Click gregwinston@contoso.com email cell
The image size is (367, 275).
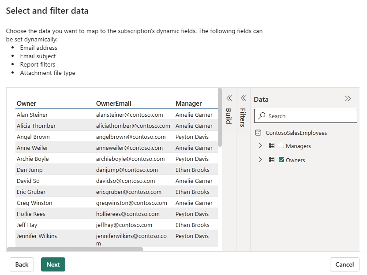pos(131,203)
